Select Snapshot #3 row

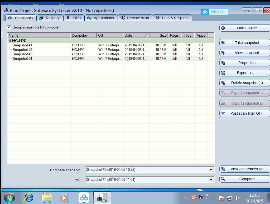point(108,54)
